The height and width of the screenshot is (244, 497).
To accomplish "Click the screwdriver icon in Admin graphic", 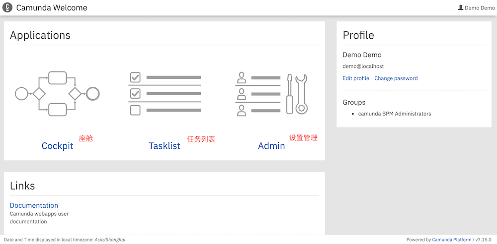I will pyautogui.click(x=289, y=94).
